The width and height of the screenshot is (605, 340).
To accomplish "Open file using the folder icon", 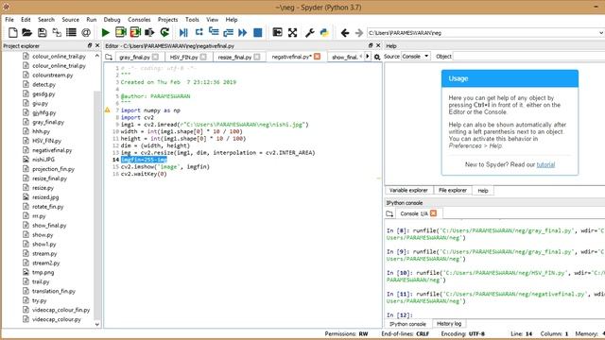I will tap(26, 33).
